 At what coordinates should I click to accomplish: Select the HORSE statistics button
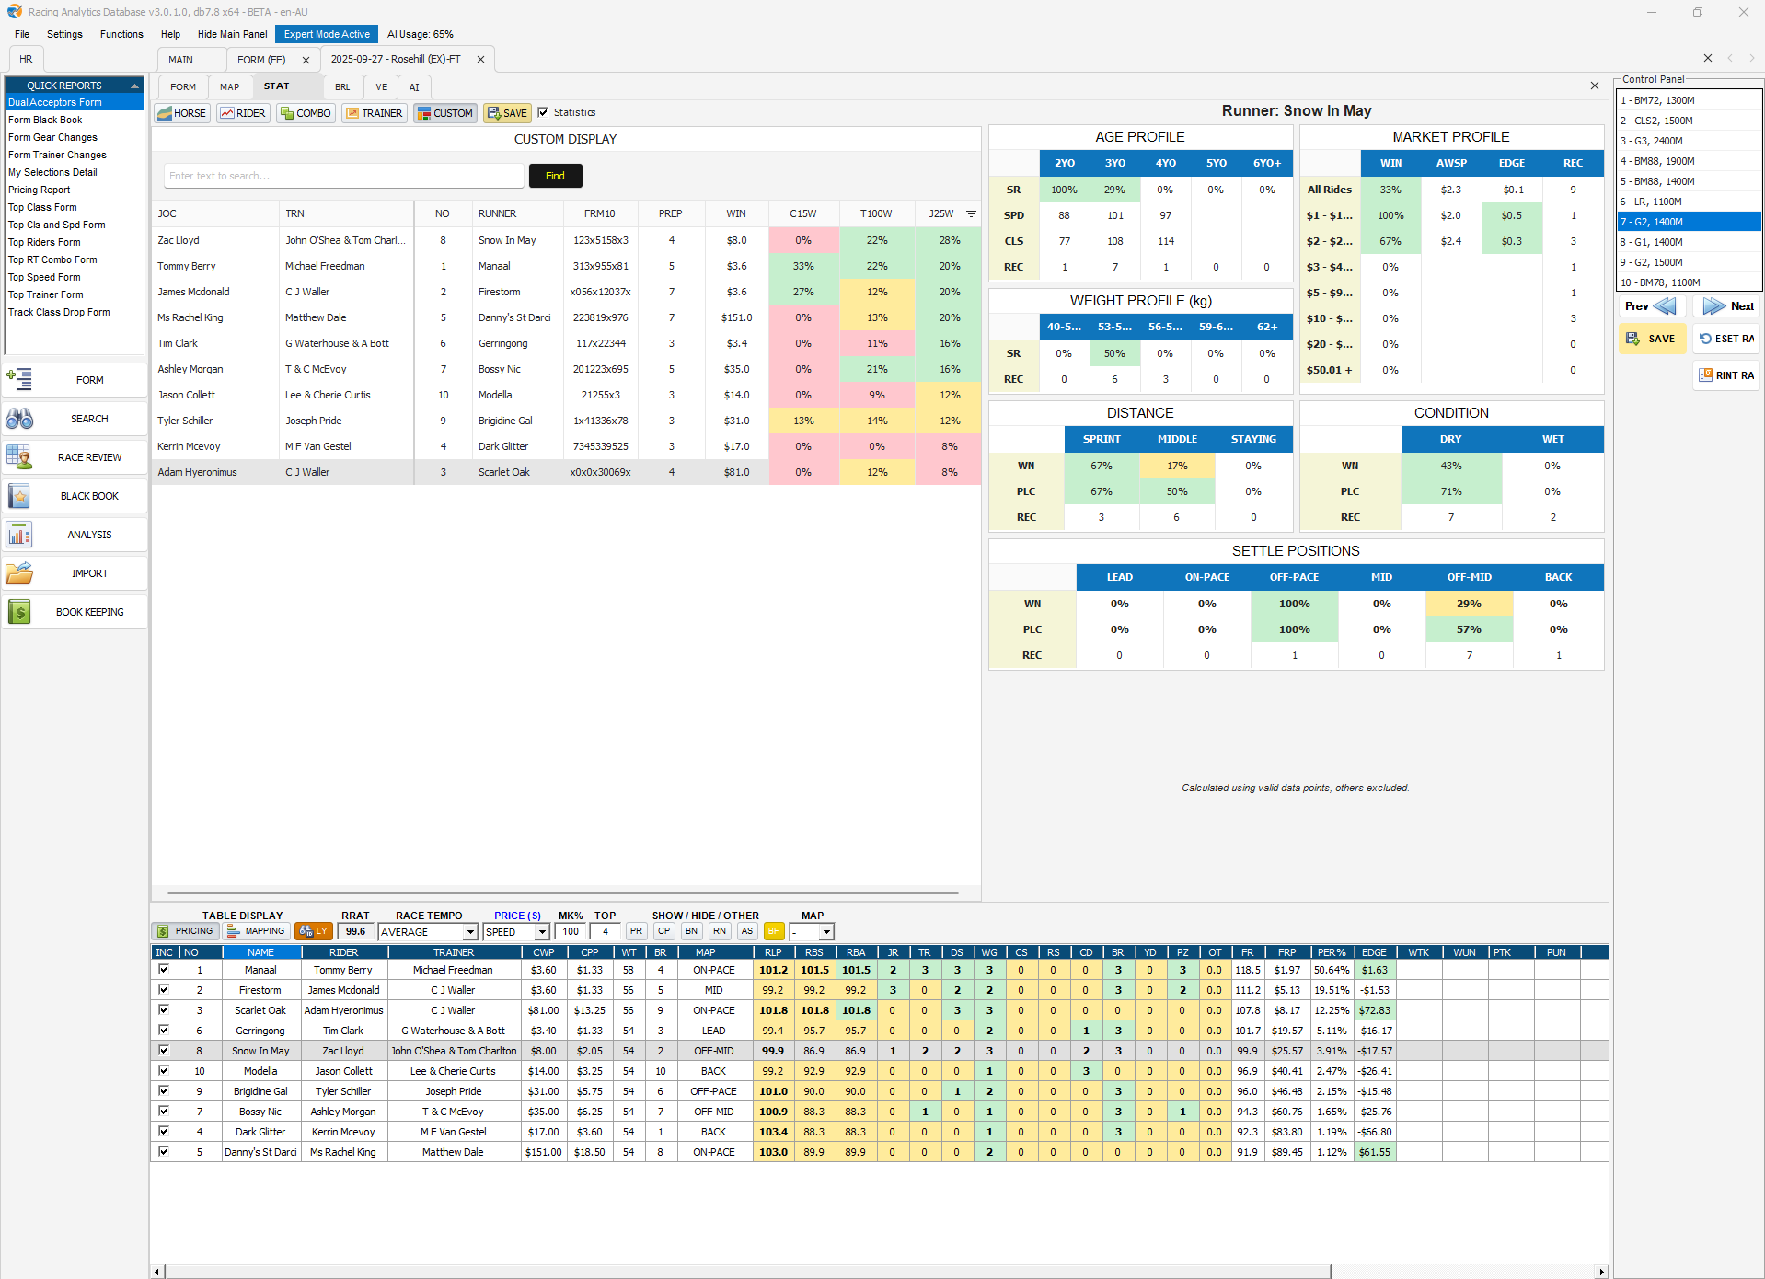(x=181, y=113)
